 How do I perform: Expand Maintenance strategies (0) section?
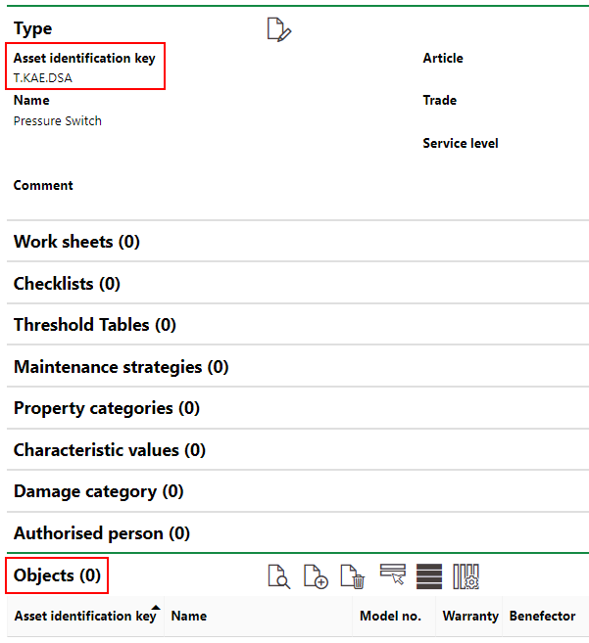click(121, 367)
